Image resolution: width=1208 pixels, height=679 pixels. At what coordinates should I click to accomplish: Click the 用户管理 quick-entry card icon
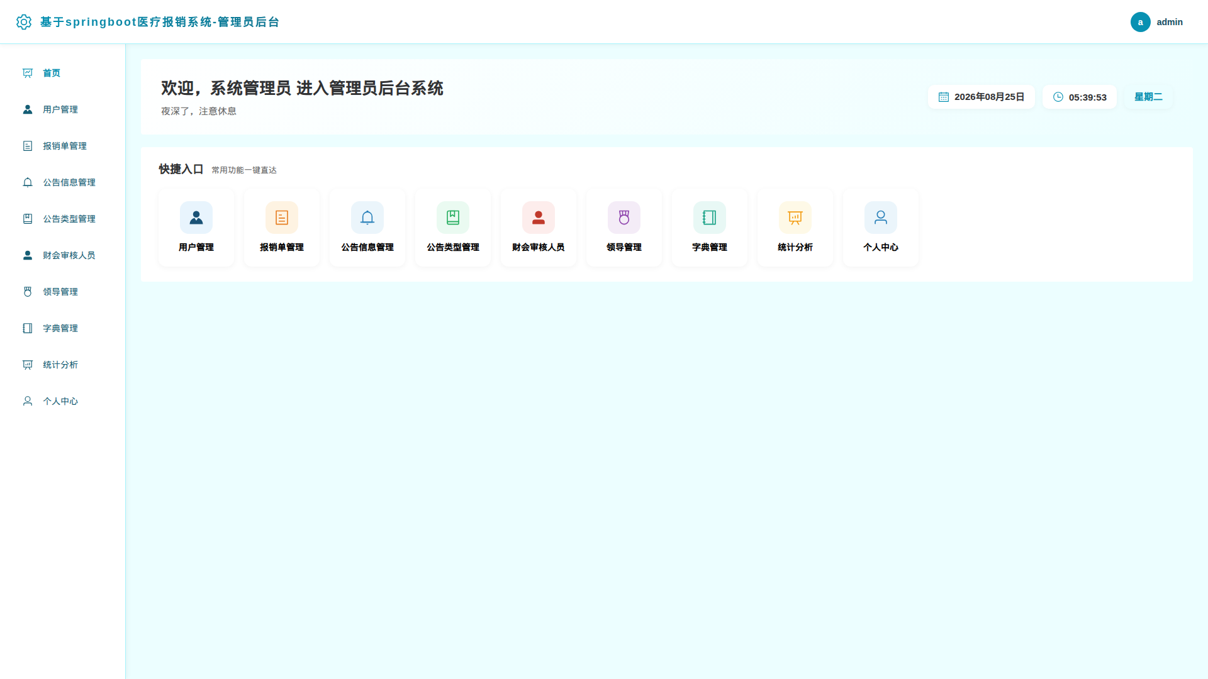[x=196, y=218]
